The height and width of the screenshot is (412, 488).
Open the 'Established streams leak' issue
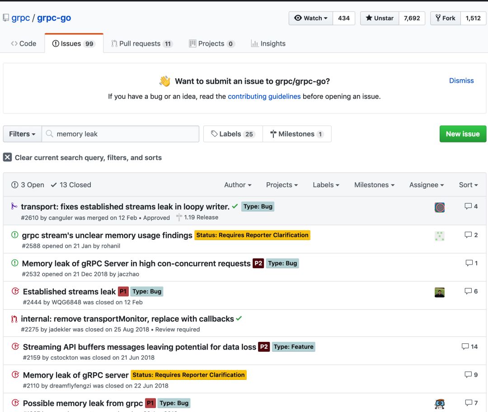70,292
